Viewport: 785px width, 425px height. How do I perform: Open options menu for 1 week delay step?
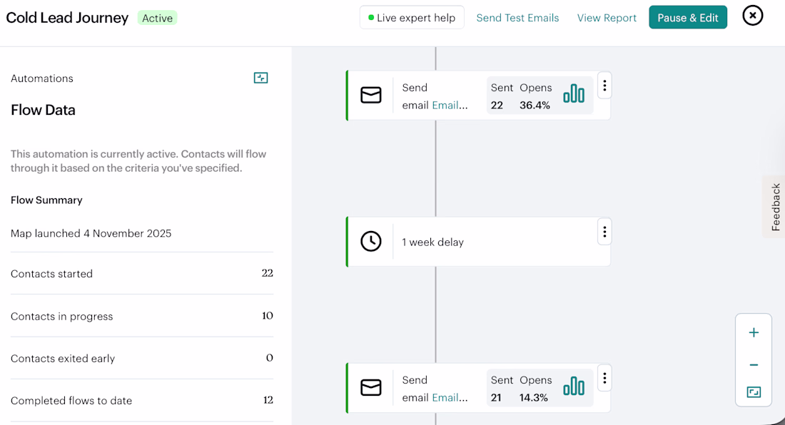pos(604,232)
